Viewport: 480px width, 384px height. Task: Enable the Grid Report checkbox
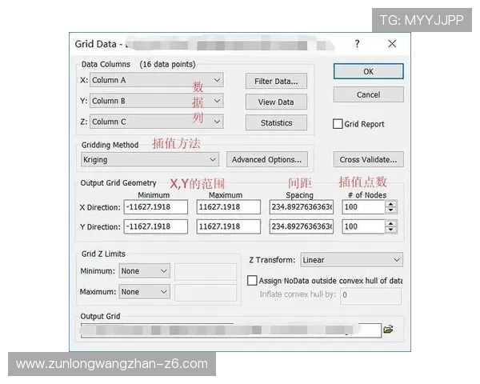click(x=338, y=124)
